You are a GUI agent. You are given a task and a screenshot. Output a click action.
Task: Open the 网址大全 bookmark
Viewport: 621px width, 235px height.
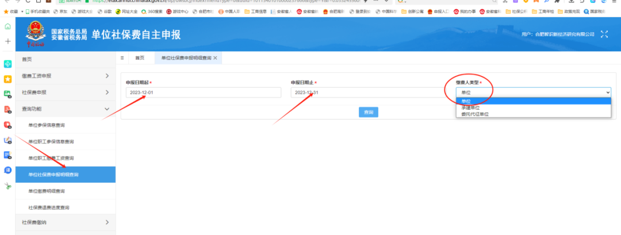click(x=126, y=11)
